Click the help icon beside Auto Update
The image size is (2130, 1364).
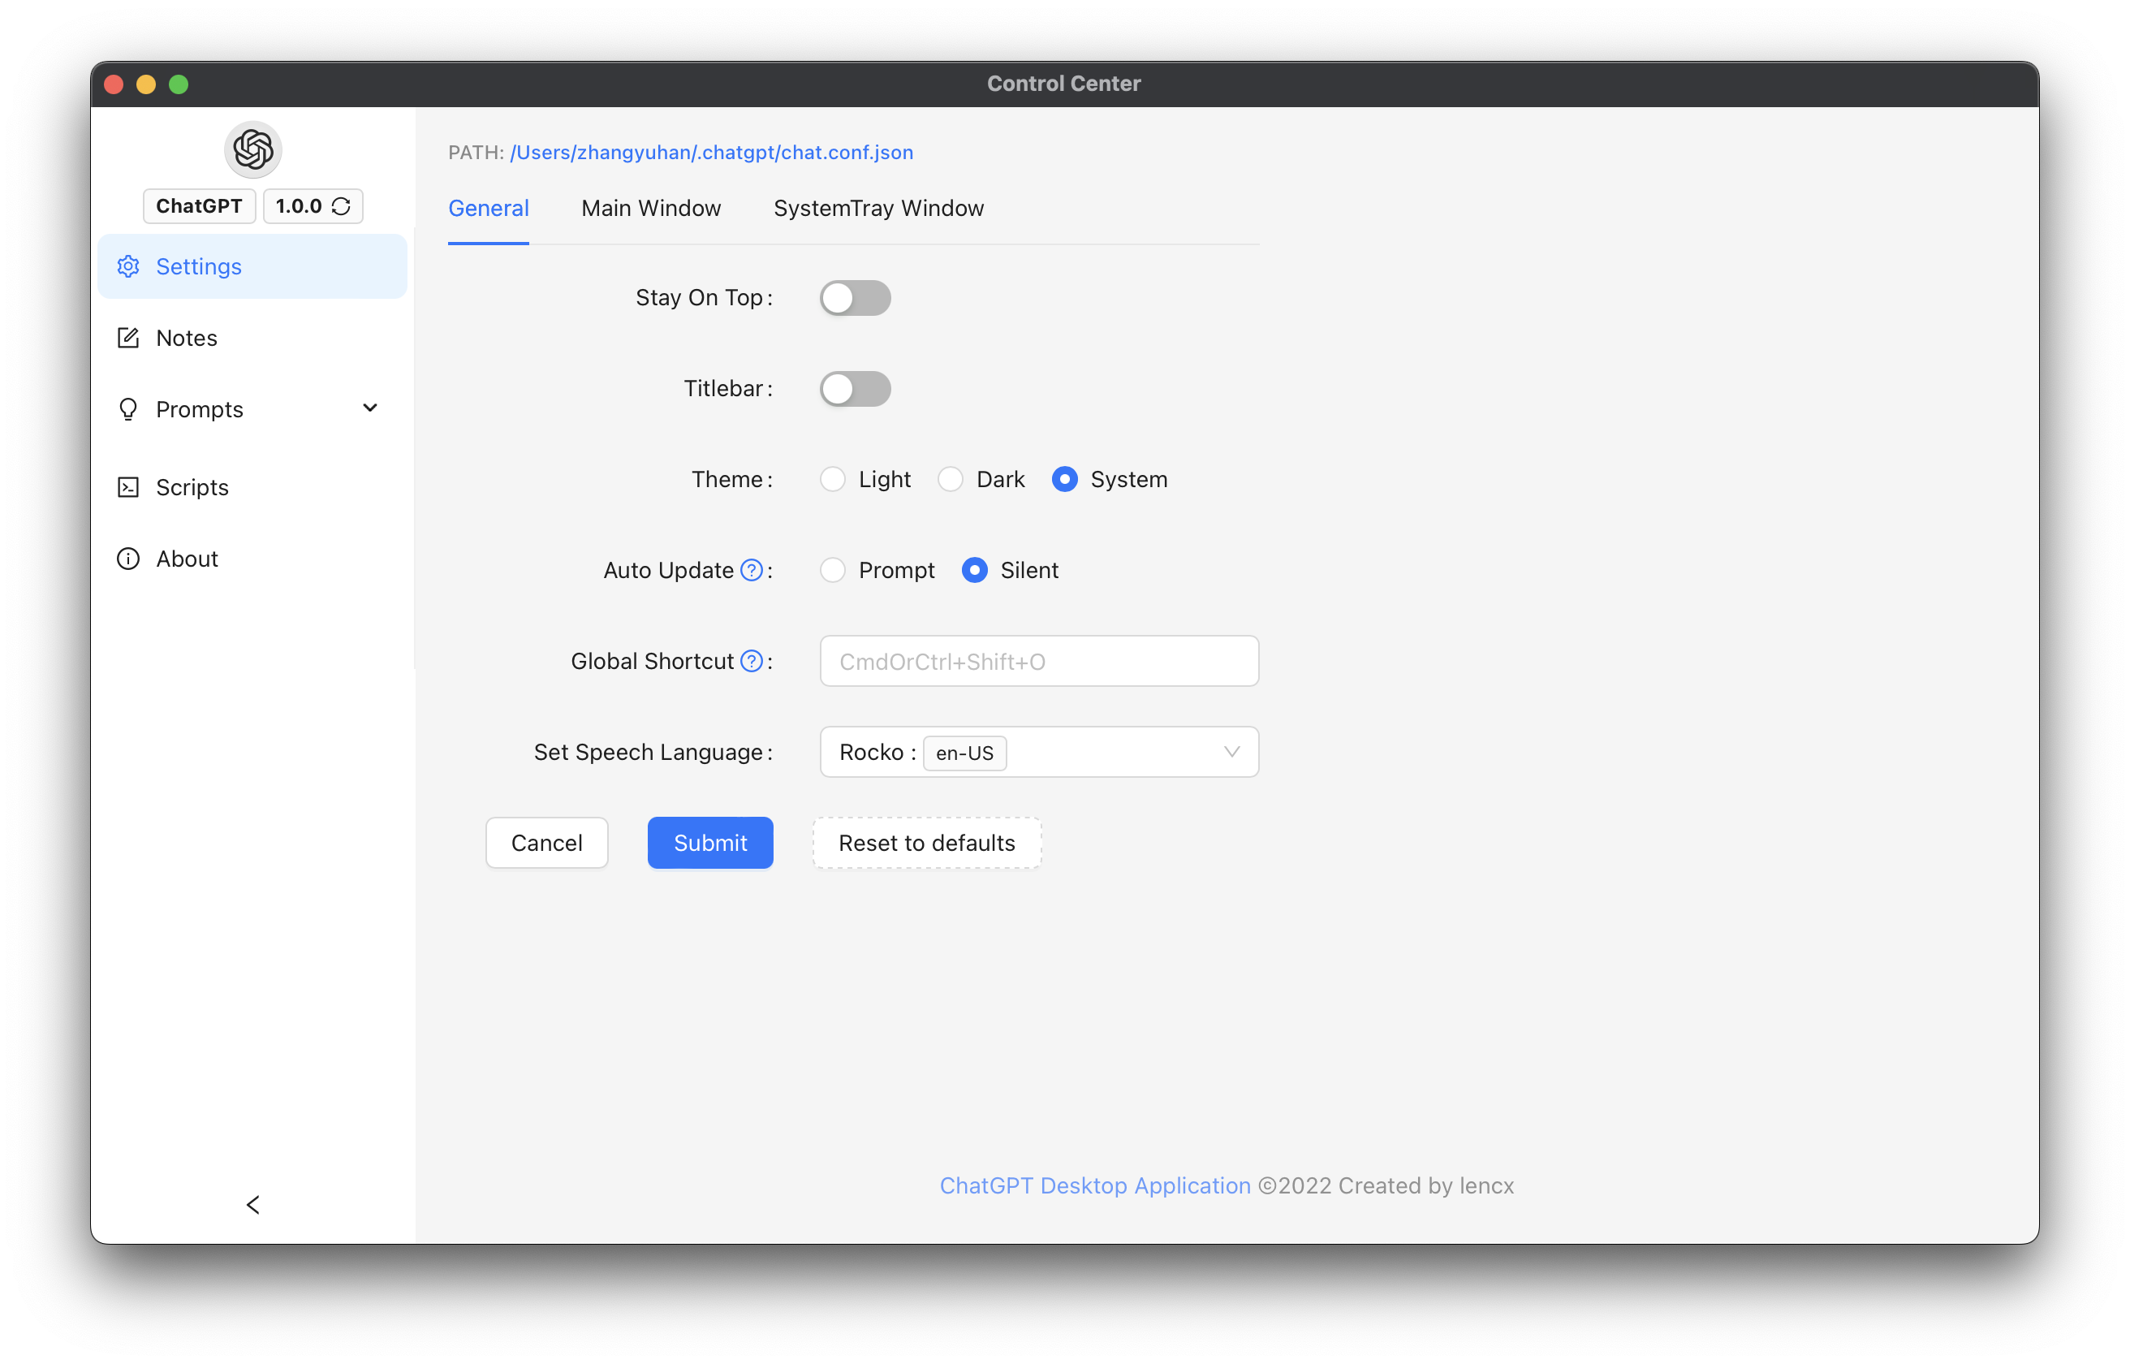click(x=751, y=571)
